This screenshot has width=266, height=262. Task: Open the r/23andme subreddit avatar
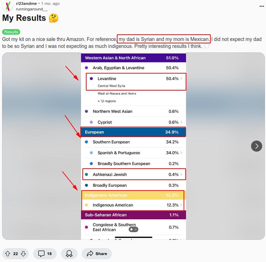pos(7,6)
